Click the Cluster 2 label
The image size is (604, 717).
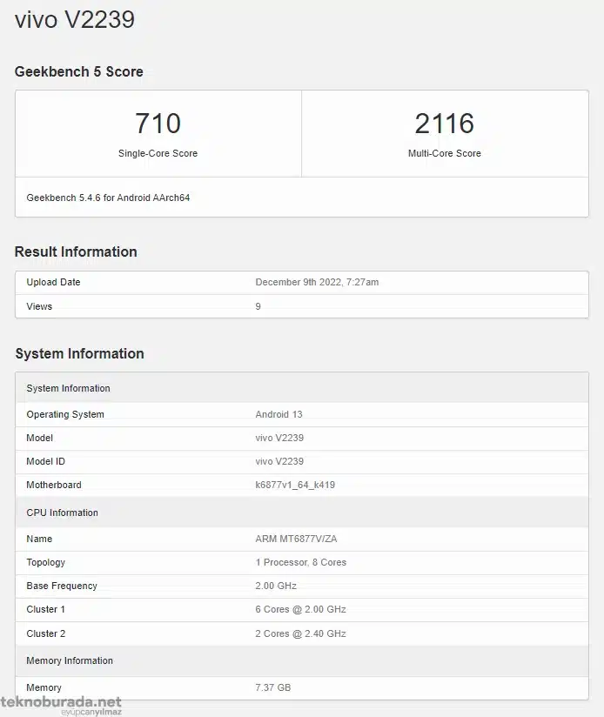tap(46, 633)
